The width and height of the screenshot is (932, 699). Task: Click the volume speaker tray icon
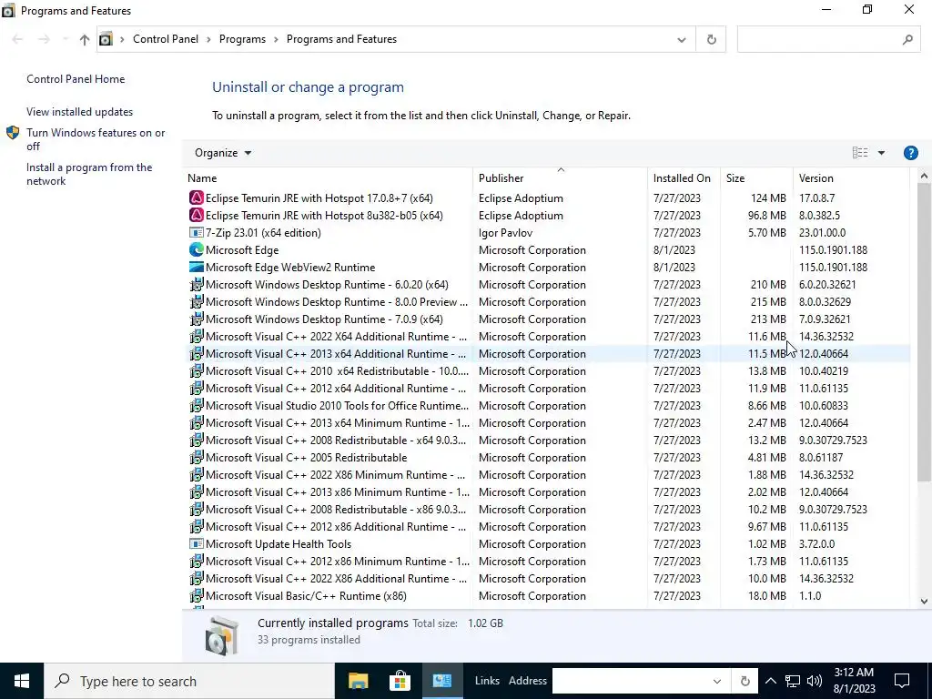pyautogui.click(x=815, y=681)
